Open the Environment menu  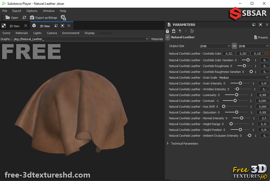point(71,33)
